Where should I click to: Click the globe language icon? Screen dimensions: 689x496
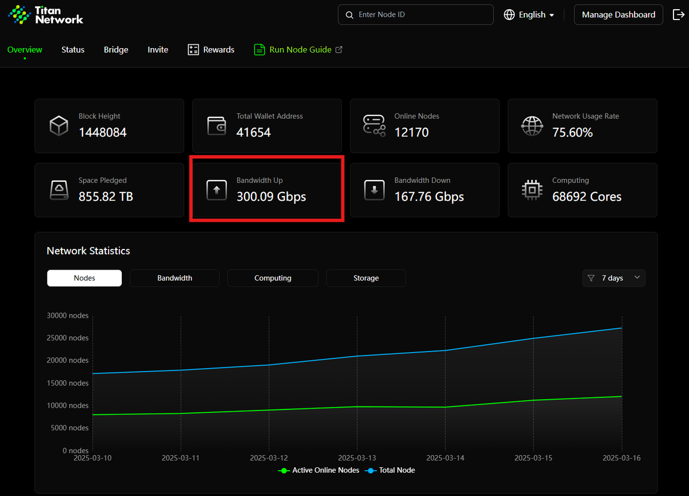point(509,15)
